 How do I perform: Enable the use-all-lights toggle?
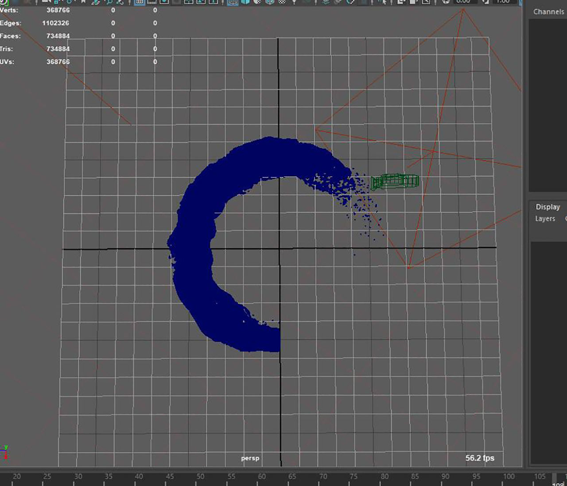click(294, 3)
